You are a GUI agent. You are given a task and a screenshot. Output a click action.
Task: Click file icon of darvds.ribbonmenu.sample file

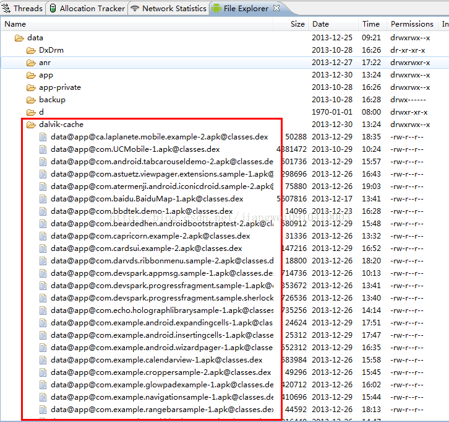43,261
